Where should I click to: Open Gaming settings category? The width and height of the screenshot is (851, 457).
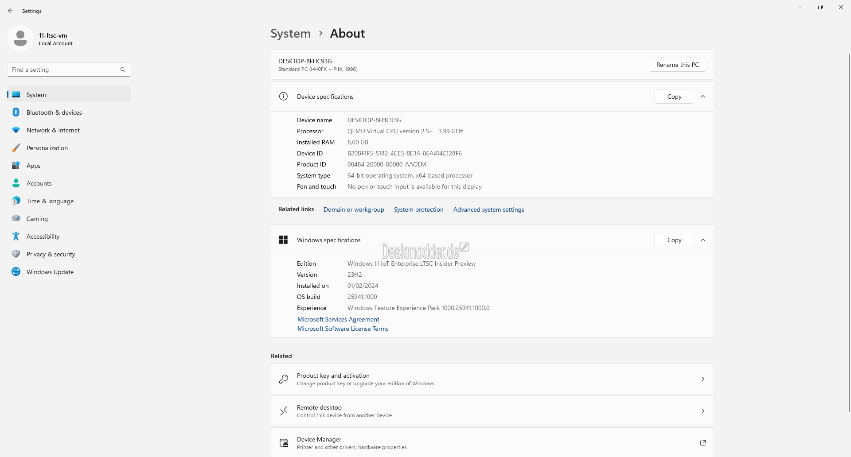[x=69, y=219]
